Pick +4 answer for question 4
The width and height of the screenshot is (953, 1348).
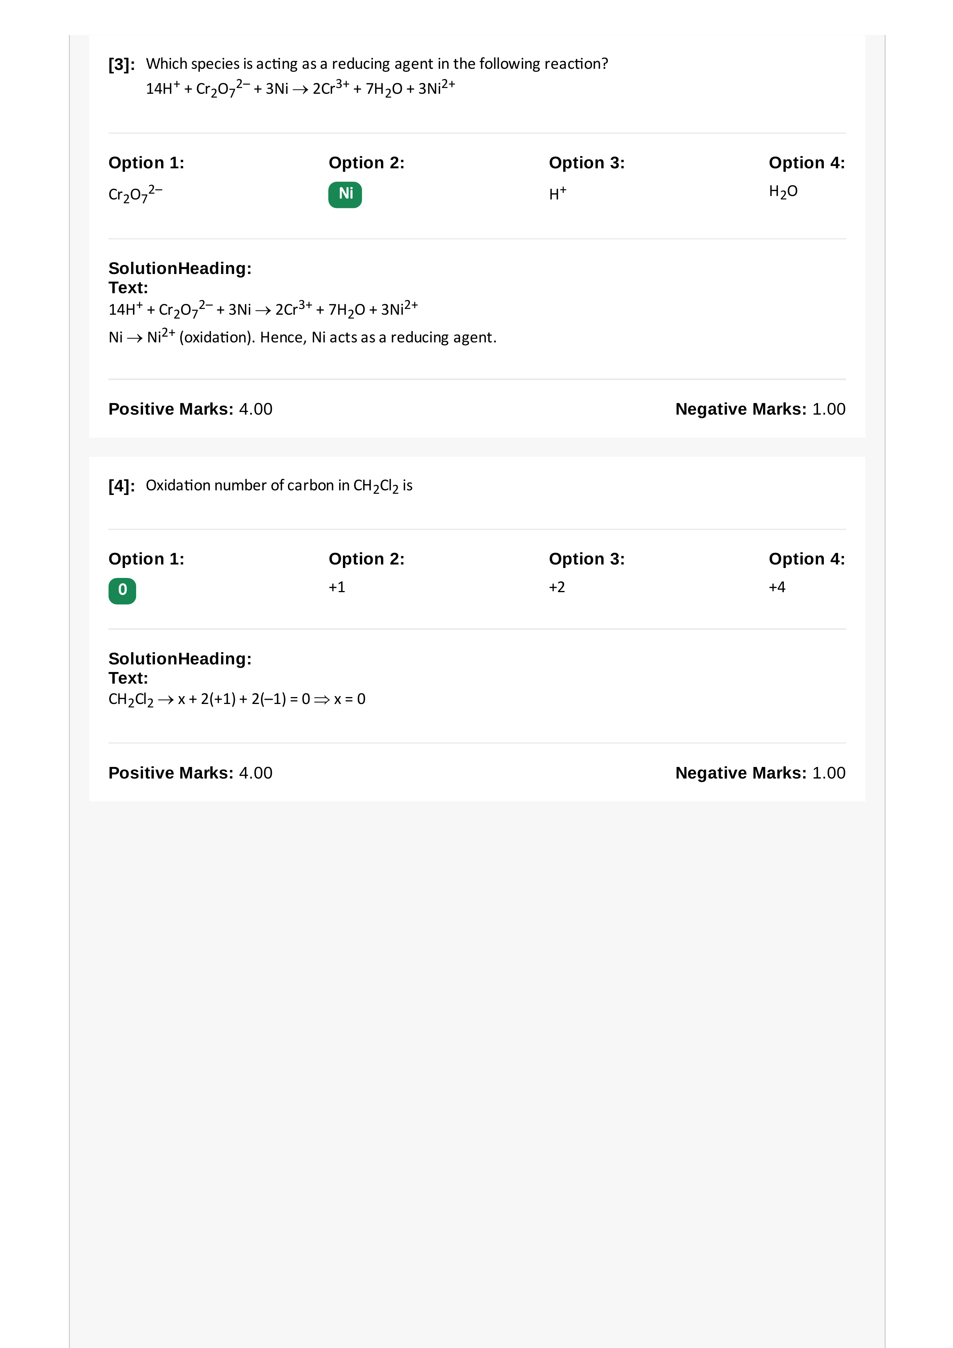777,587
